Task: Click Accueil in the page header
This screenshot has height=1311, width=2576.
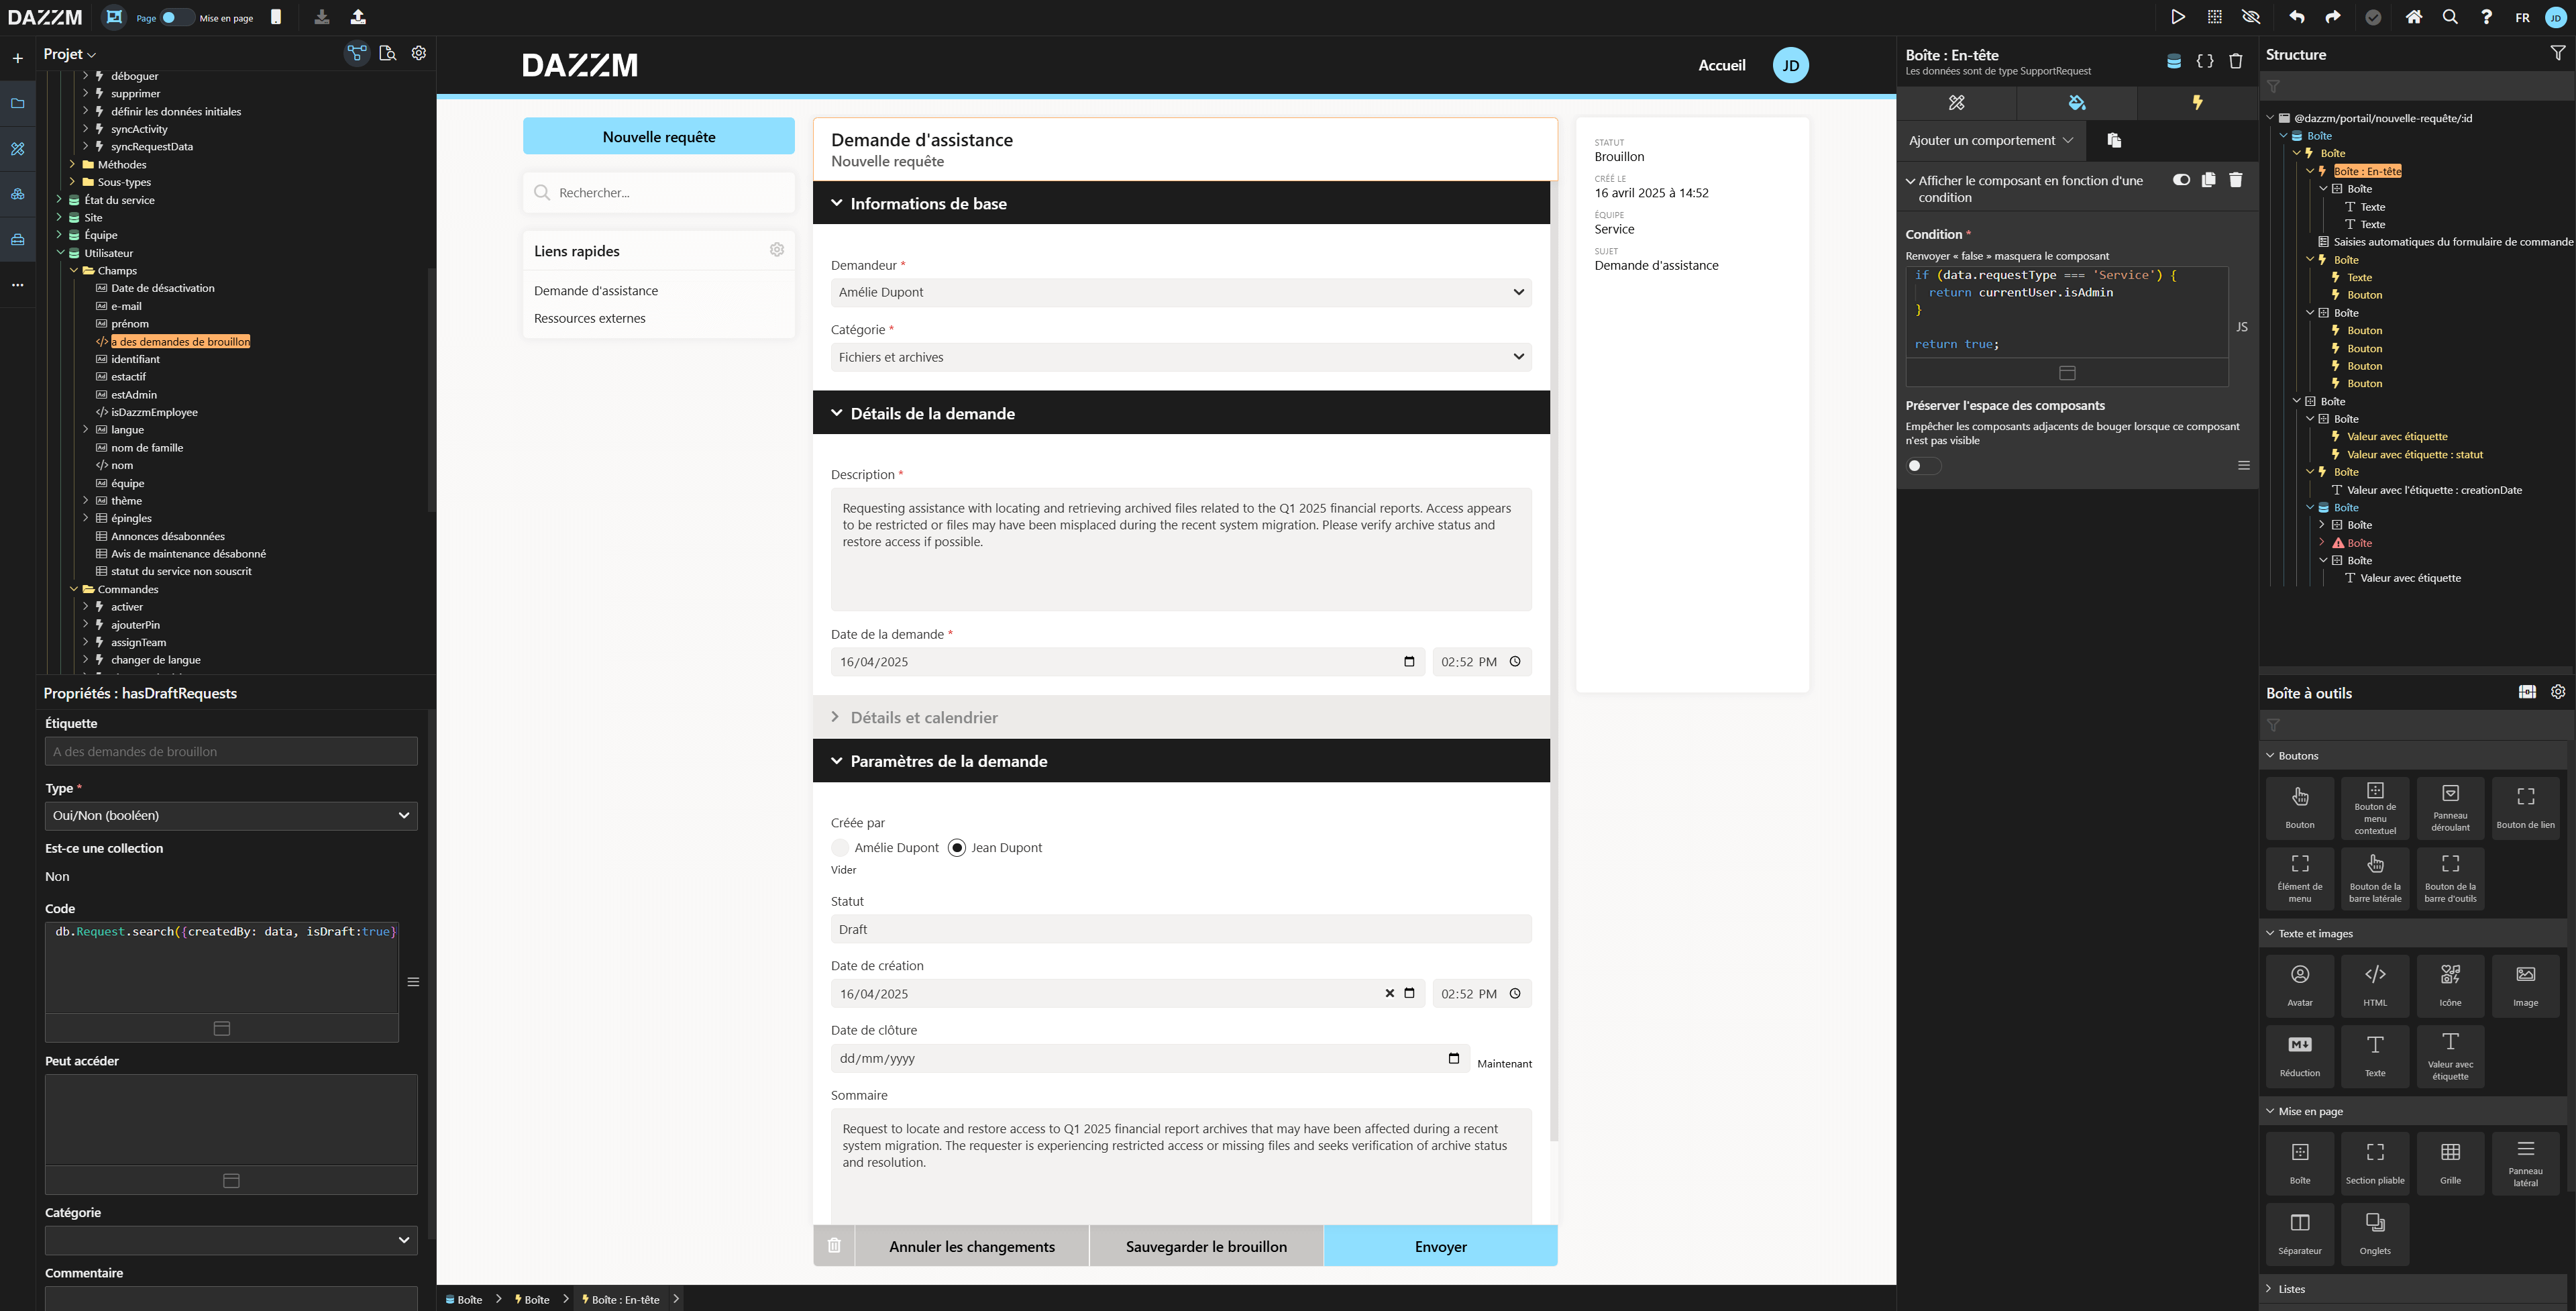Action: [x=1722, y=65]
